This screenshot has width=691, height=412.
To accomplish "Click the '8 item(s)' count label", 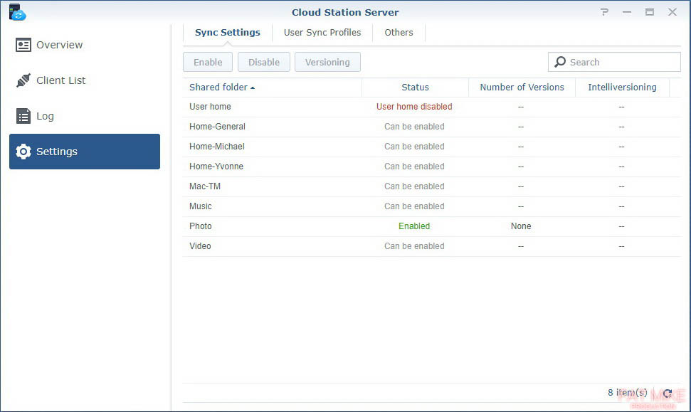I will coord(628,393).
